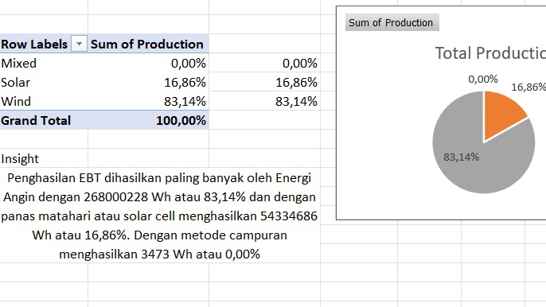The image size is (546, 307).
Task: Select the Grand Total label cell
Action: point(44,120)
